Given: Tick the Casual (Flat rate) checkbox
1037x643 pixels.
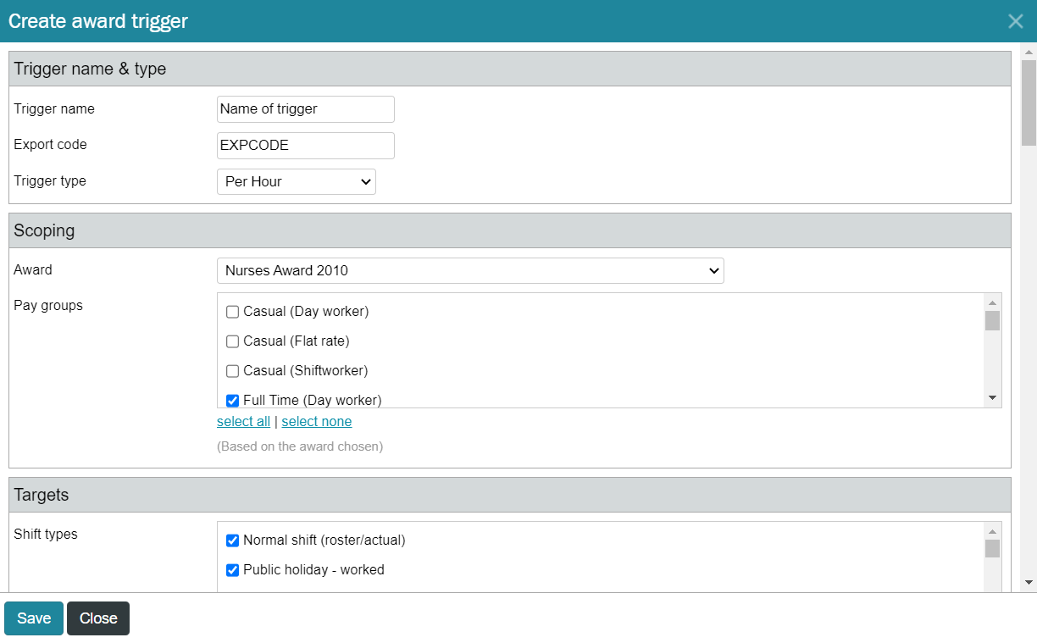Looking at the screenshot, I should coord(232,341).
